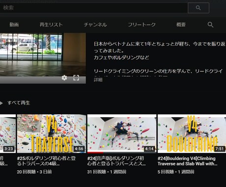Screen dimensions: 226x187
Task: Click the 20 回視聴・3 日前 text
Action: tap(34, 172)
